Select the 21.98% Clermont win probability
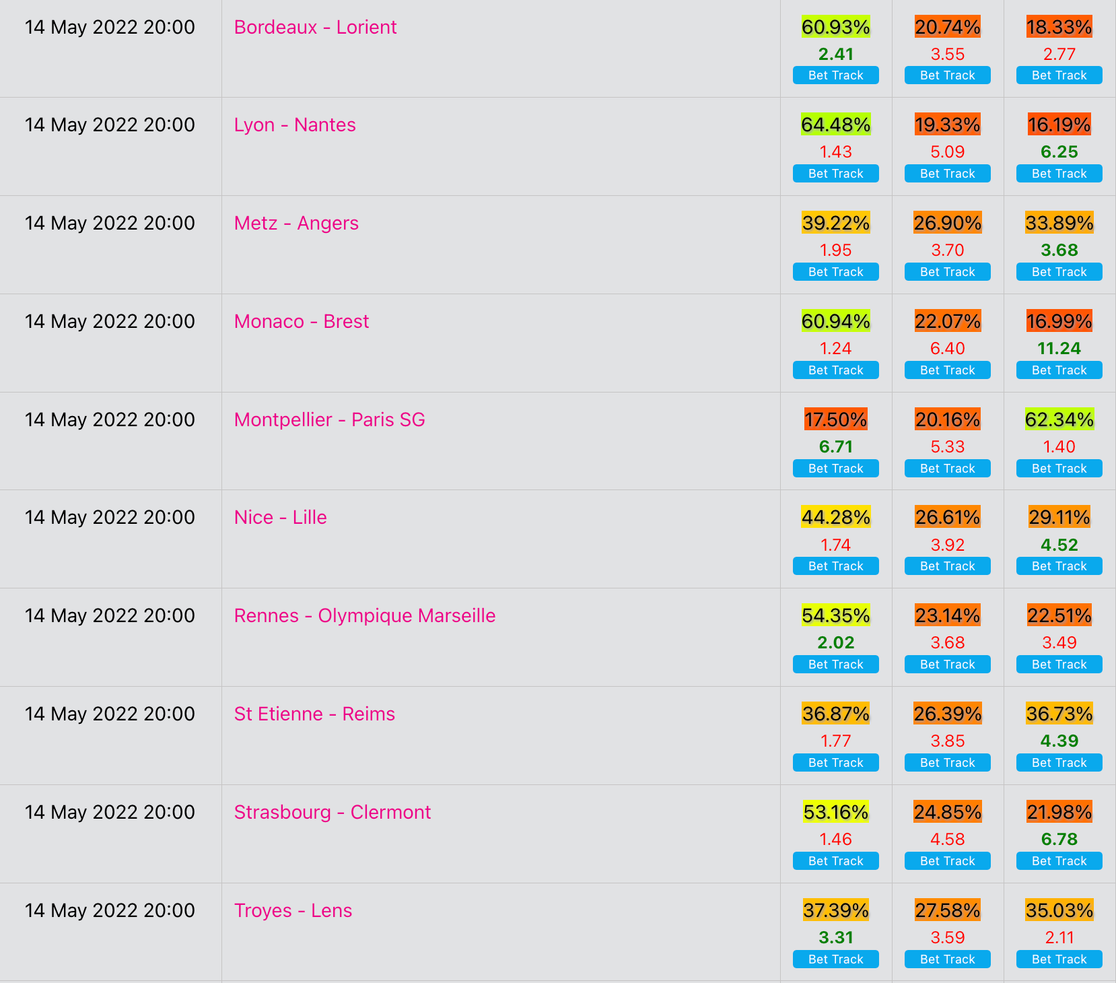 [x=1059, y=812]
